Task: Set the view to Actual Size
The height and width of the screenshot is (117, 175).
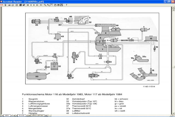Action: [55, 5]
